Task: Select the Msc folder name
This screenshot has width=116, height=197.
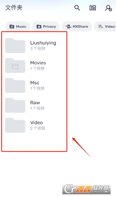Action: pos(35,83)
